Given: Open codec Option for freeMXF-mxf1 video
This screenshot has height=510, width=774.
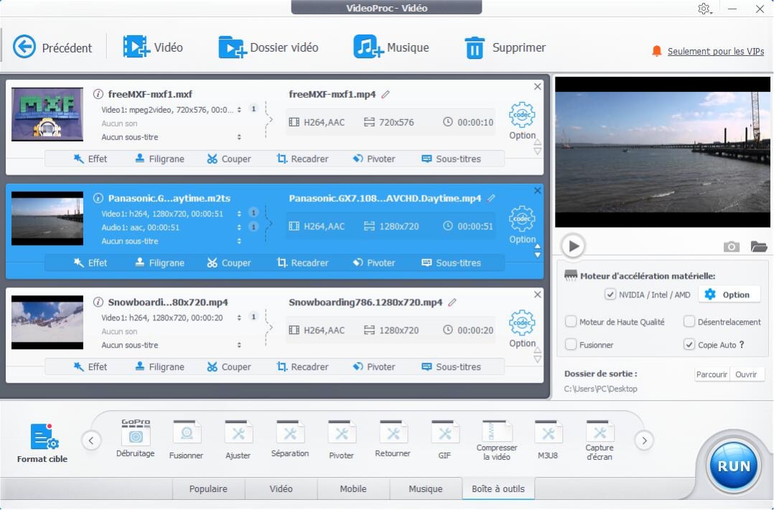Looking at the screenshot, I should coord(522,121).
